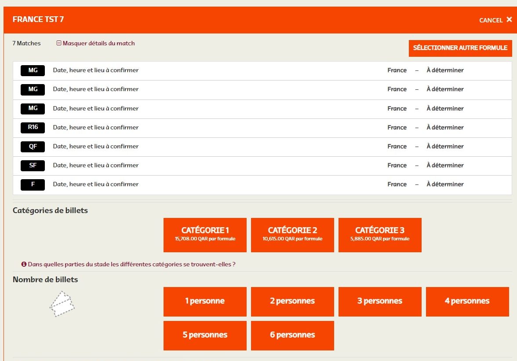This screenshot has width=517, height=361.
Task: Select 5 personnes ticket quantity
Action: pos(205,335)
